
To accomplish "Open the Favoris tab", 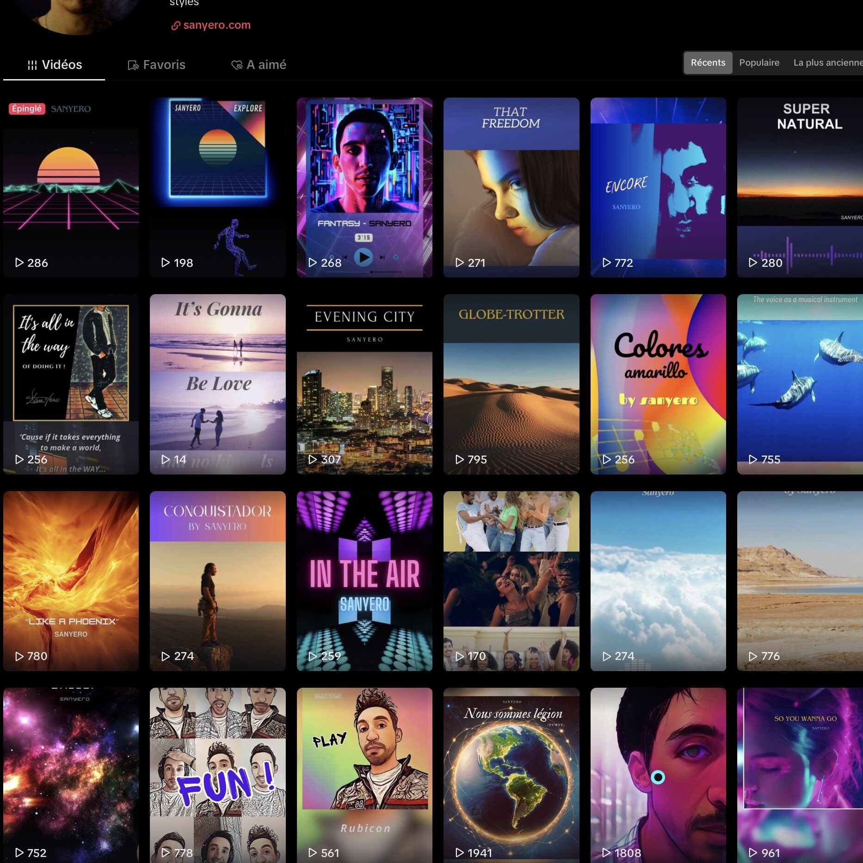I will (x=156, y=65).
